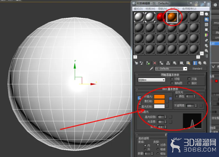This screenshot has width=219, height=157.
Task: Click the red X reset material icon
Action: tap(155, 63)
